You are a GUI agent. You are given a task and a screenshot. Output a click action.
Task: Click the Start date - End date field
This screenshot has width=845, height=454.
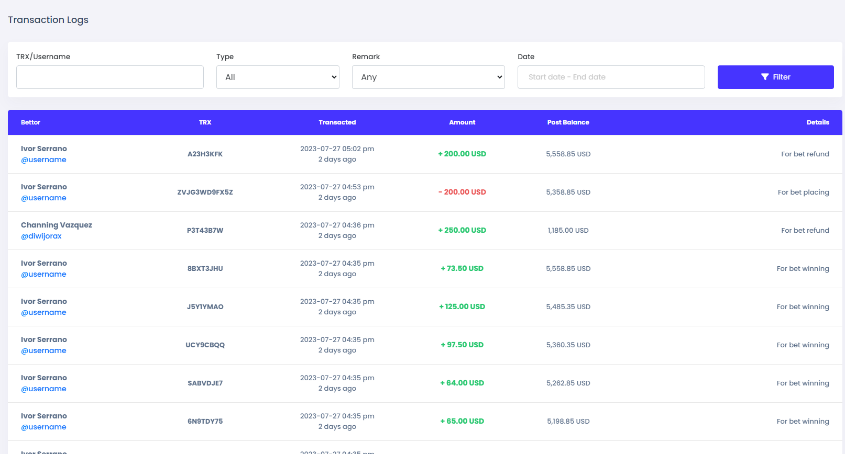tap(611, 77)
